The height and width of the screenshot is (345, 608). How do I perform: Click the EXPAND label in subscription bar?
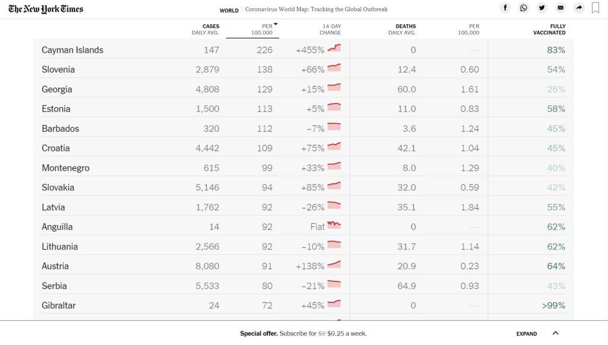pyautogui.click(x=526, y=333)
